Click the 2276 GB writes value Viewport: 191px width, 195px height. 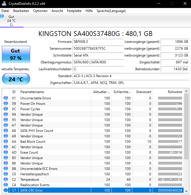[x=175, y=48]
